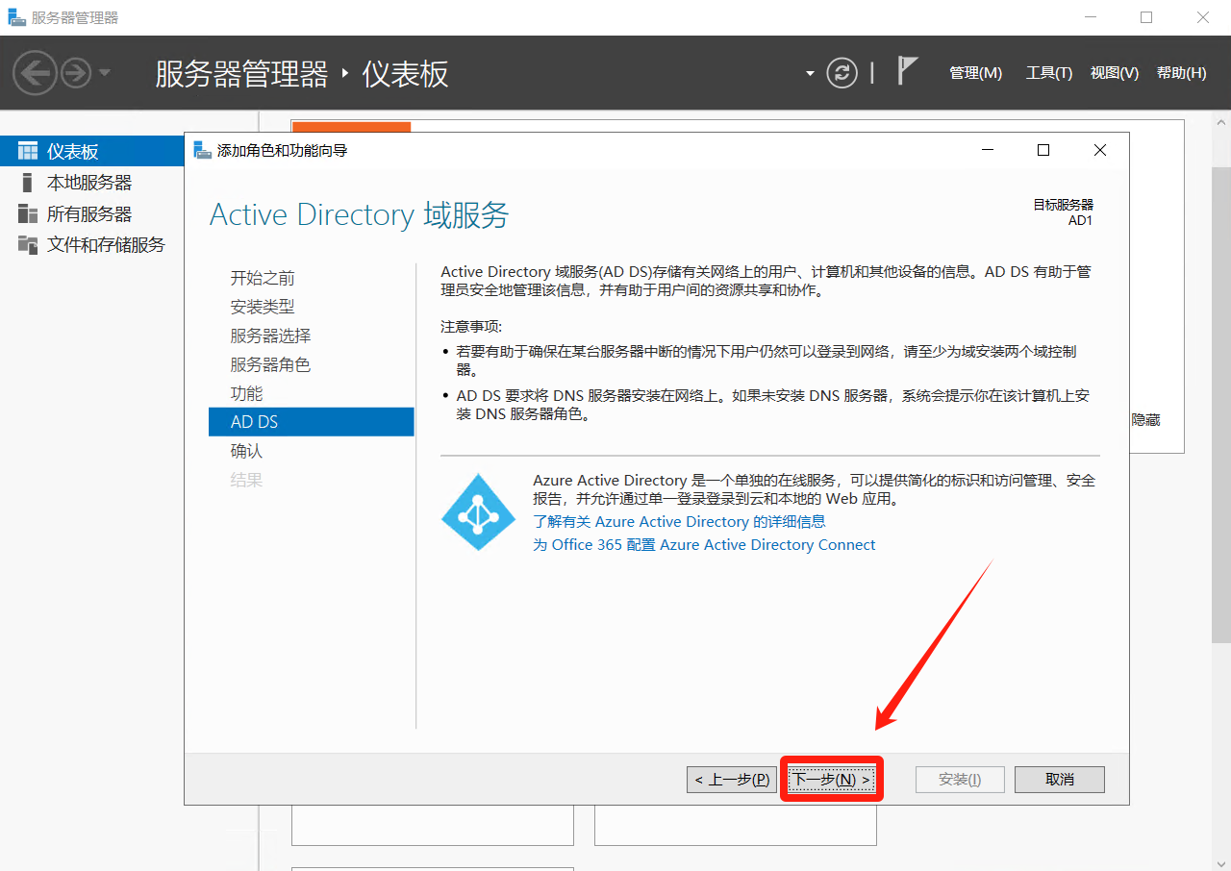Open the Help (帮助) menu
The width and height of the screenshot is (1231, 871).
pos(1181,73)
